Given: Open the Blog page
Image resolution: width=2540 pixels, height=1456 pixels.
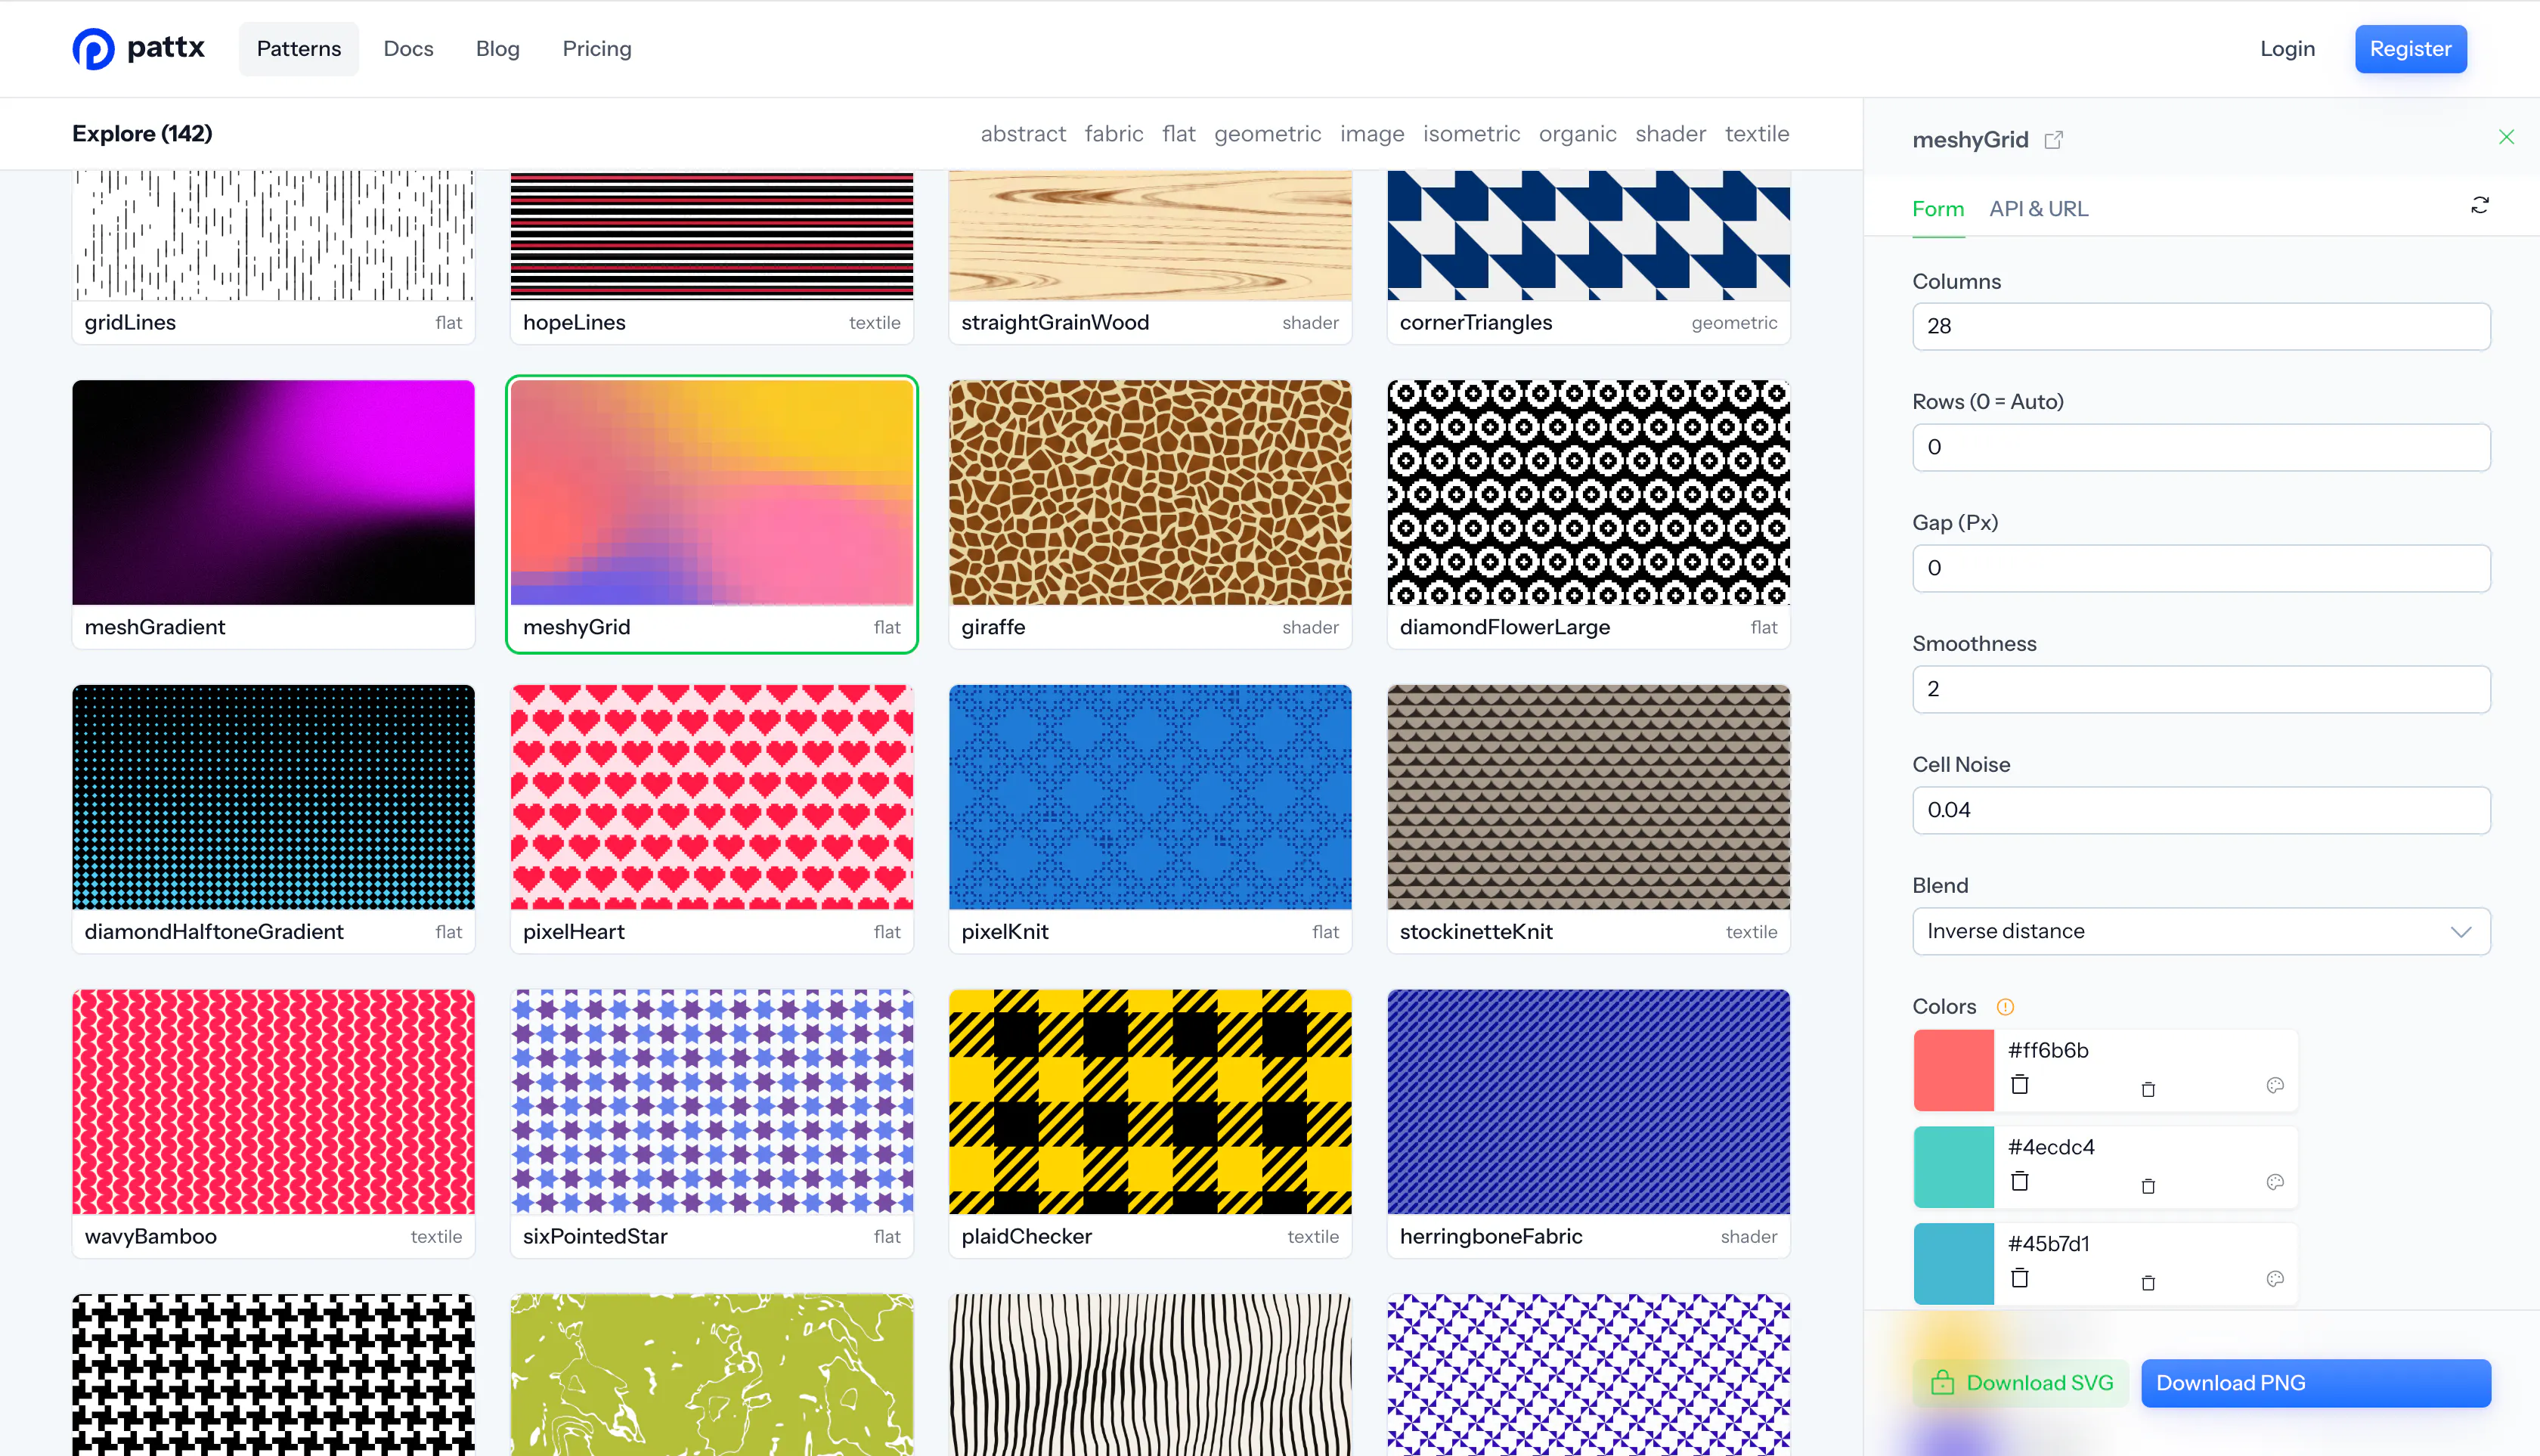Looking at the screenshot, I should coord(497,49).
